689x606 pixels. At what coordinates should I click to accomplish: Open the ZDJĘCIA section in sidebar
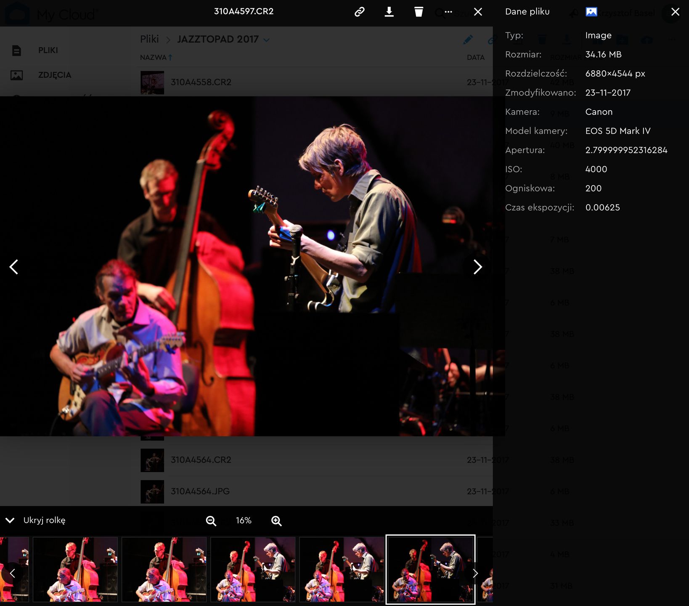click(x=55, y=75)
